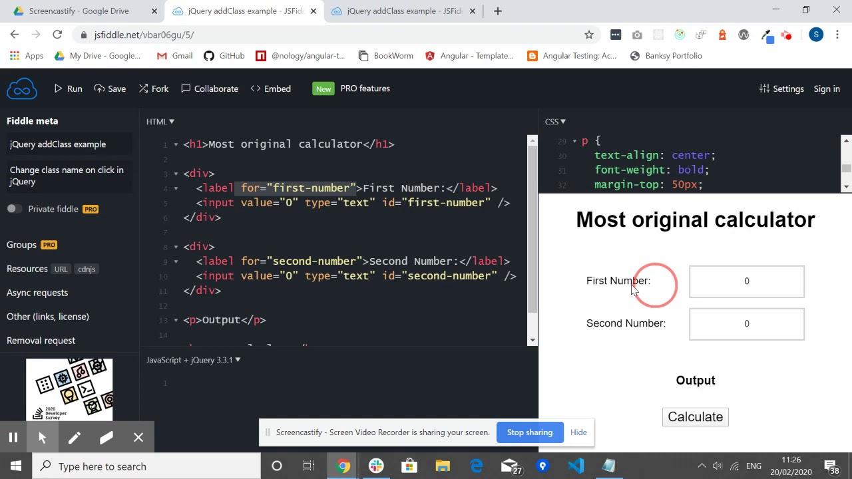This screenshot has height=479, width=852.
Task: Edit the fiddle title field
Action: point(69,144)
